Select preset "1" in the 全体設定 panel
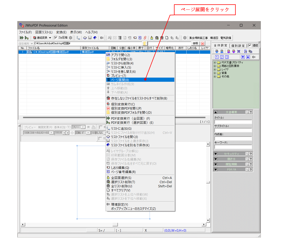Screen dimensions: 289x241 click(x=216, y=57)
